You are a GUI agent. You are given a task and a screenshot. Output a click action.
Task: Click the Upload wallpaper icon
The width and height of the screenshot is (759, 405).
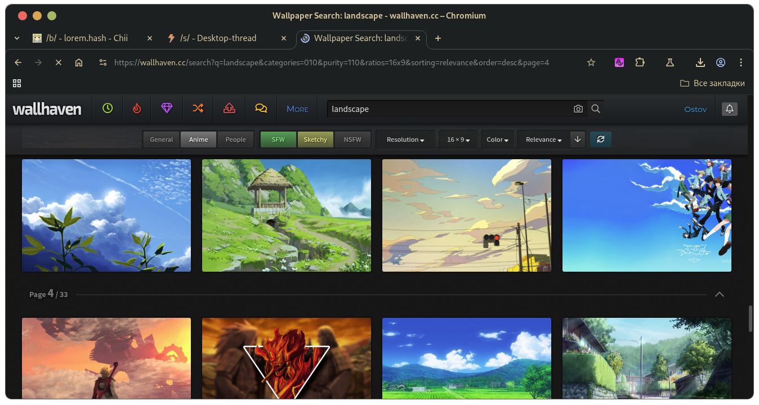(229, 109)
